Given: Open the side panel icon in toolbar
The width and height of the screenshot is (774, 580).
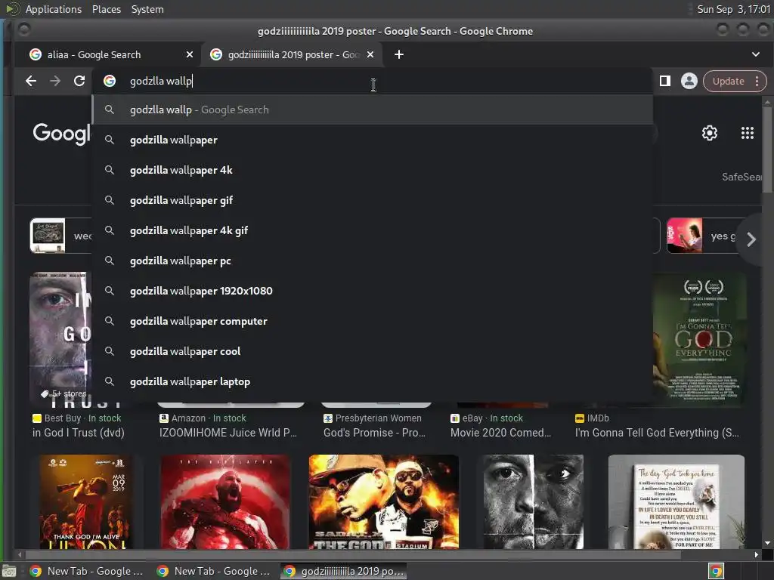Looking at the screenshot, I should (665, 81).
